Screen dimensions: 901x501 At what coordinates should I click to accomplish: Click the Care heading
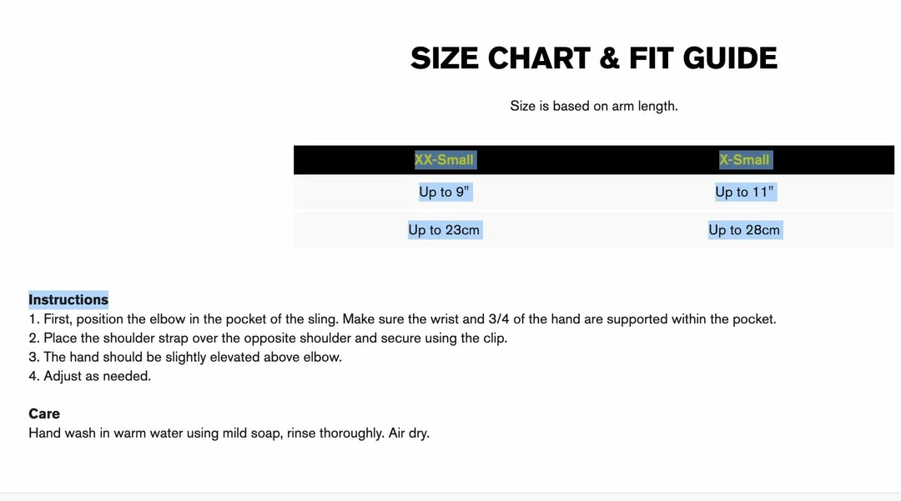pos(44,414)
